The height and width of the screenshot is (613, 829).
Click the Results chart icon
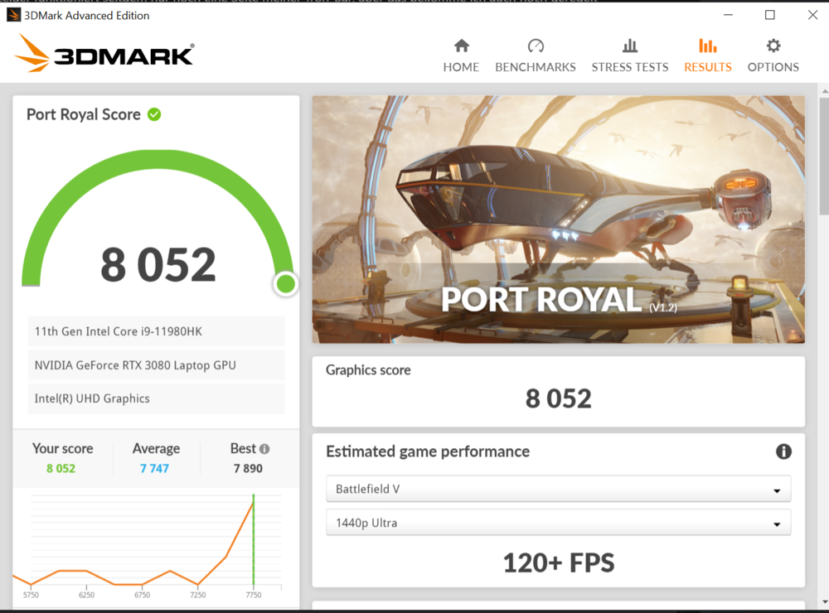[x=707, y=46]
